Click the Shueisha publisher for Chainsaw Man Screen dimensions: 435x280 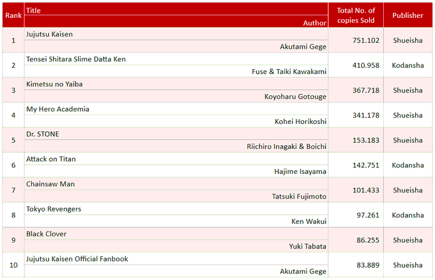pos(408,190)
